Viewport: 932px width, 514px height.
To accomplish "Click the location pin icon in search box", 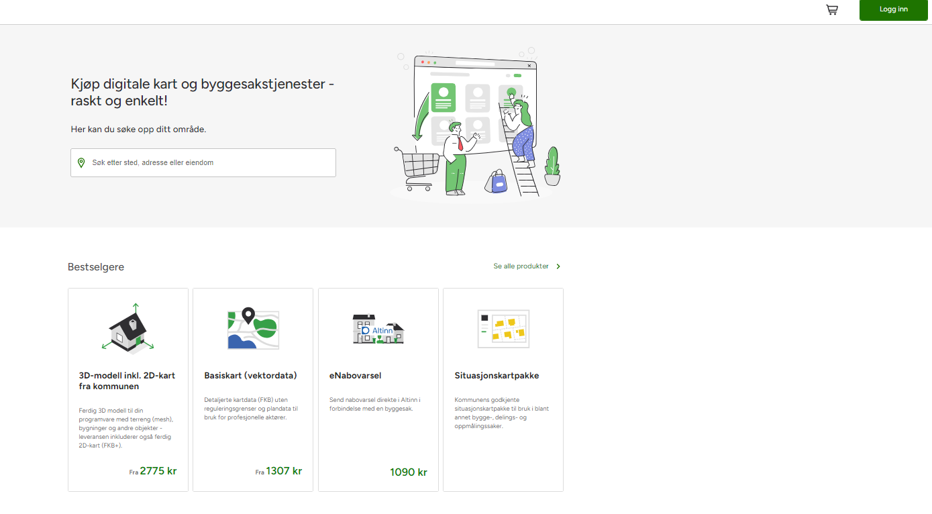I will 81,163.
